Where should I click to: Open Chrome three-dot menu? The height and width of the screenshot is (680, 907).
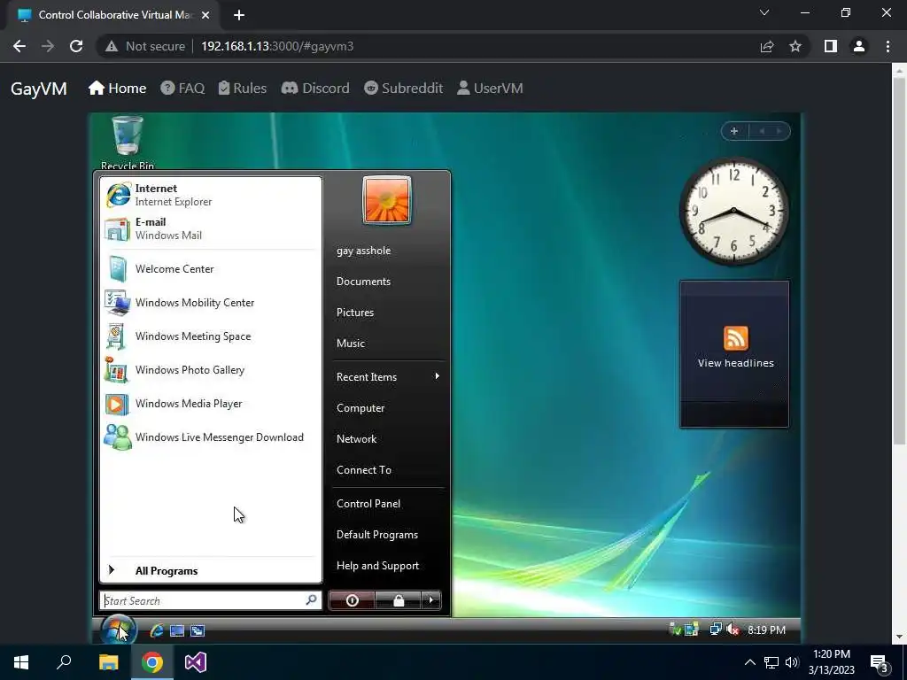[888, 46]
